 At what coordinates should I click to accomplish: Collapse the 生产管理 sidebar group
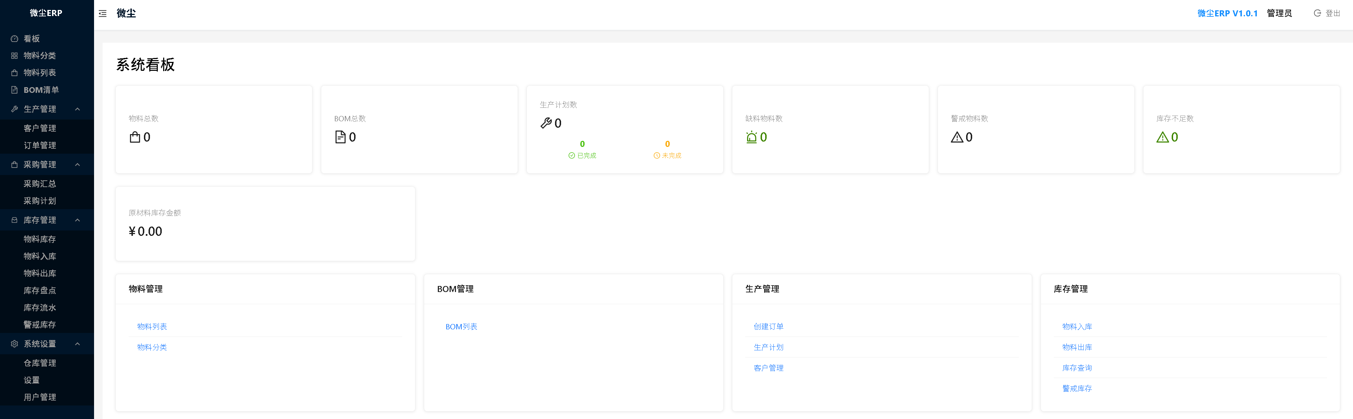point(47,109)
